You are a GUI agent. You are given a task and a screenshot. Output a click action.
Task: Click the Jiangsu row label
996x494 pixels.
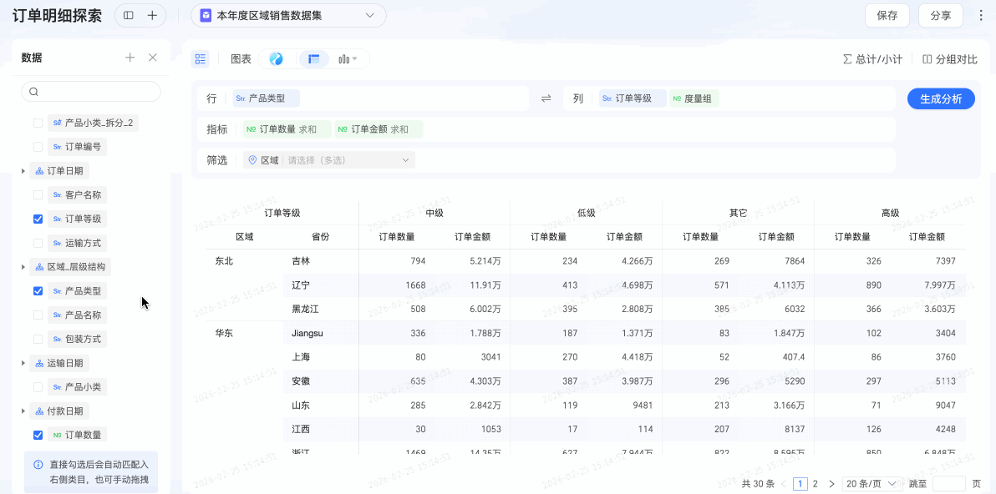tap(307, 333)
